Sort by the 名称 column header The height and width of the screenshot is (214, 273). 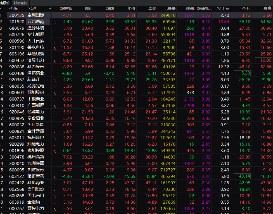click(32, 9)
